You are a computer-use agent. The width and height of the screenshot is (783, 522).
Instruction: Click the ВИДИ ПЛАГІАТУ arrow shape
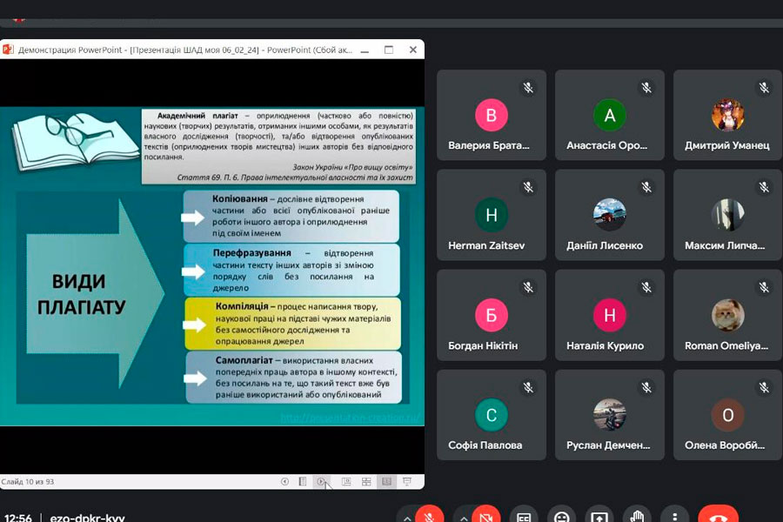95,294
